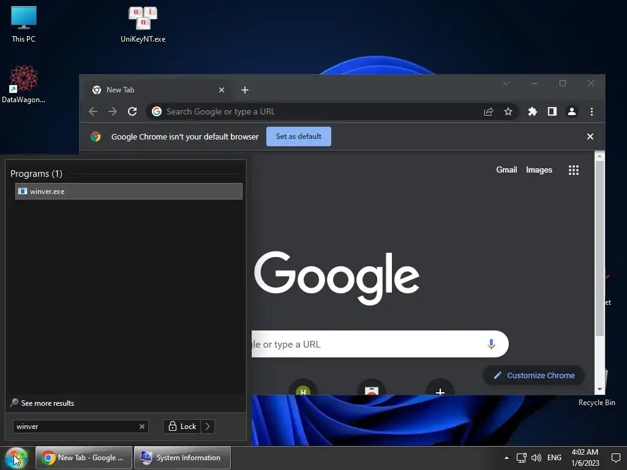
Task: Open Recycle Bin on desktop
Action: coord(596,402)
